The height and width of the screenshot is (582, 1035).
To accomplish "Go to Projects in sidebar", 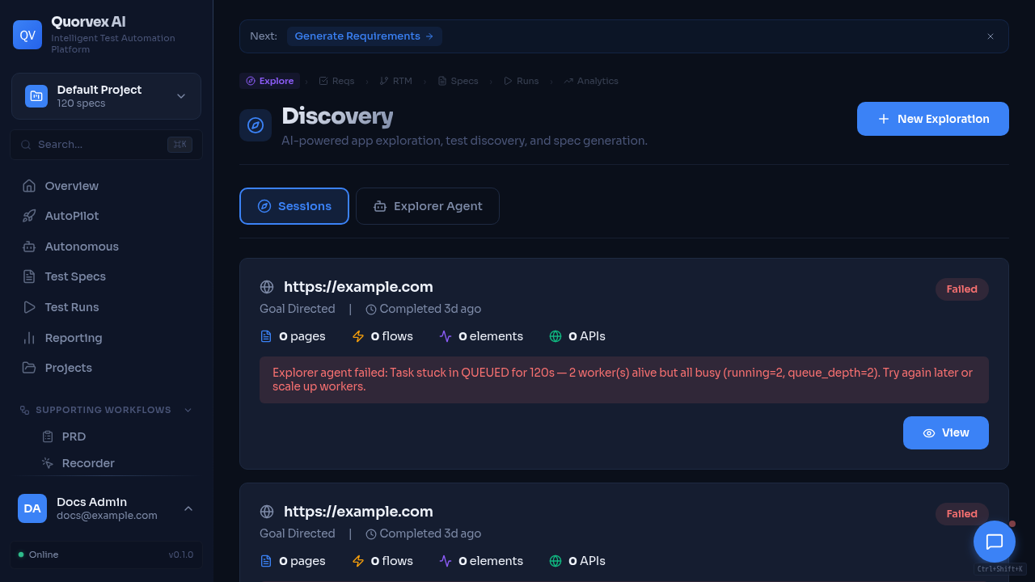I will pyautogui.click(x=106, y=368).
